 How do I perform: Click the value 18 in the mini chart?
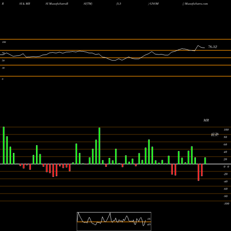click(149, 219)
